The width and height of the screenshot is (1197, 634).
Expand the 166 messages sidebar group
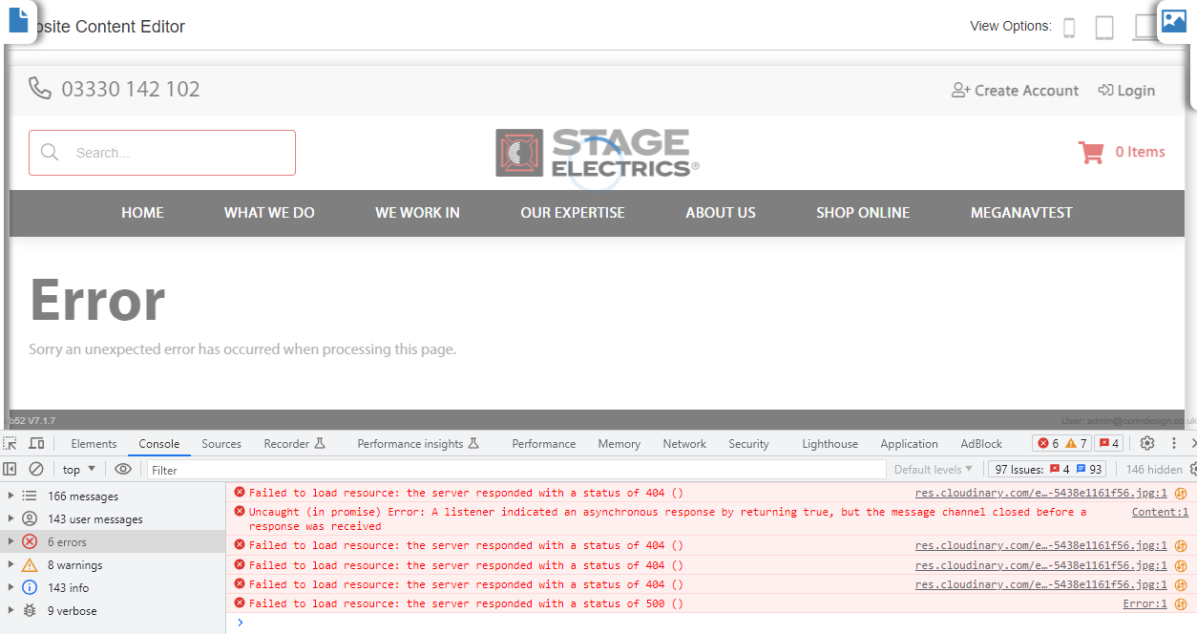[x=10, y=497]
